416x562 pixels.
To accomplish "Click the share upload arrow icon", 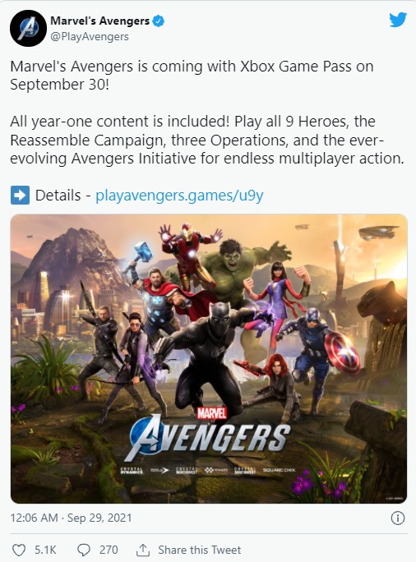I will tap(143, 550).
